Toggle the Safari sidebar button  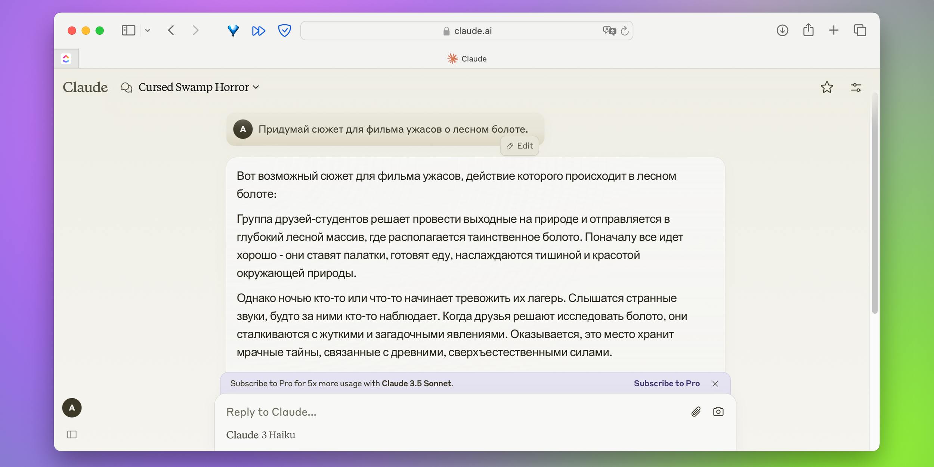(x=128, y=31)
